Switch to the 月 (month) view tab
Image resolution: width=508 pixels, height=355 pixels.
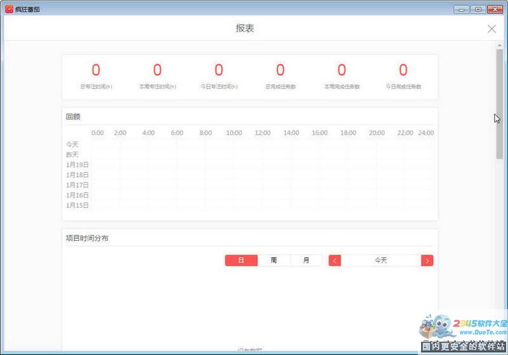(x=306, y=260)
